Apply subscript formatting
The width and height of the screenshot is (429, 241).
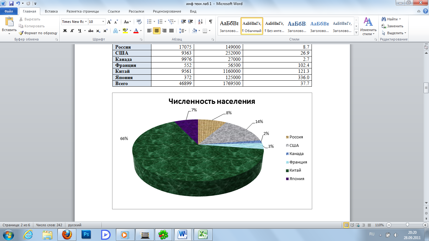point(98,31)
